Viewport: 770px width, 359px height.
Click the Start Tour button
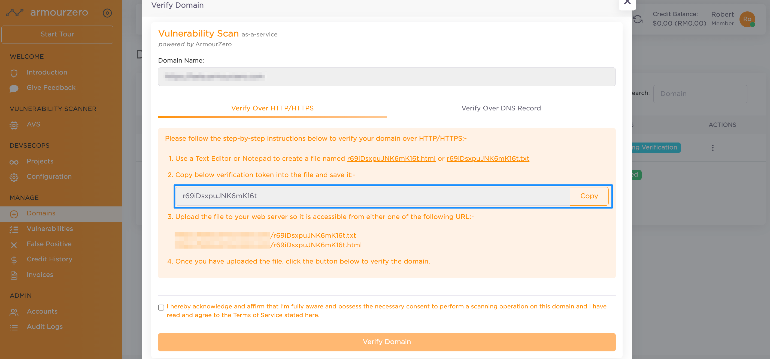(x=57, y=34)
